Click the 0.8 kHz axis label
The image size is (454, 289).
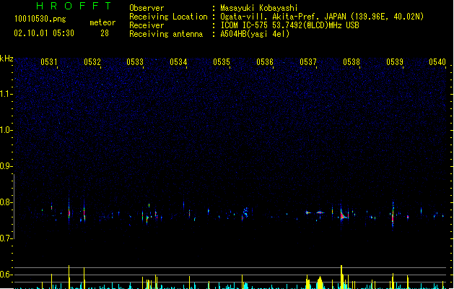point(6,202)
